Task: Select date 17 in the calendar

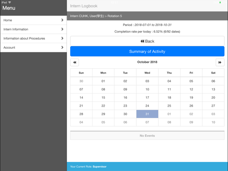Action: click(147, 97)
